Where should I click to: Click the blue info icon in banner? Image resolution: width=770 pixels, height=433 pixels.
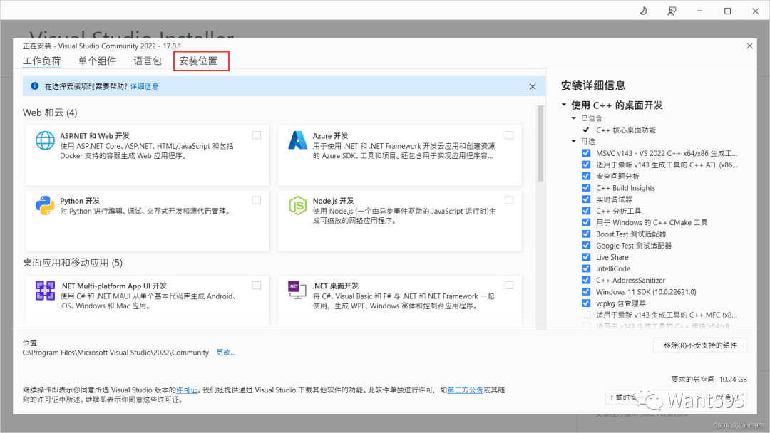point(35,86)
